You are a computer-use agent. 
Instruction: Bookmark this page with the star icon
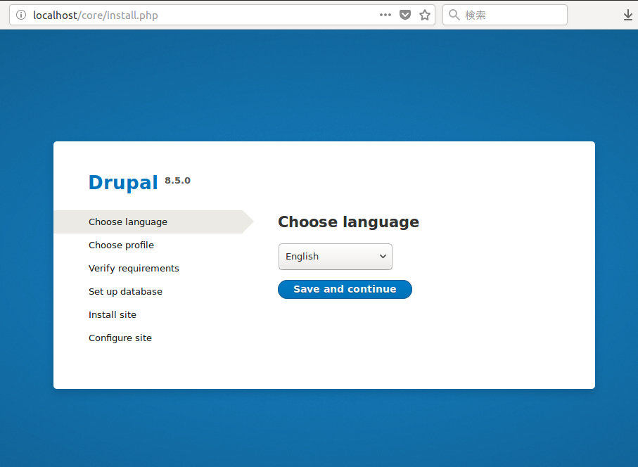425,15
